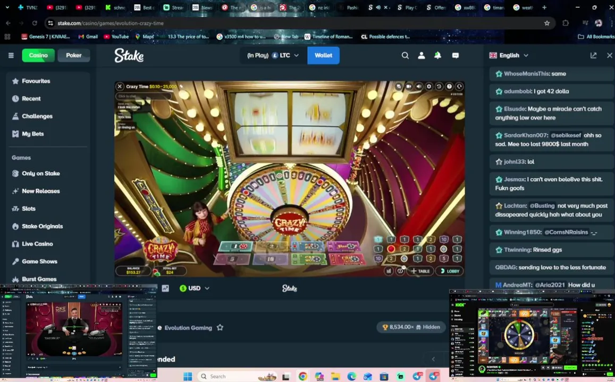Pop out the chat panel
Screen dimensions: 615x382
tap(593, 55)
